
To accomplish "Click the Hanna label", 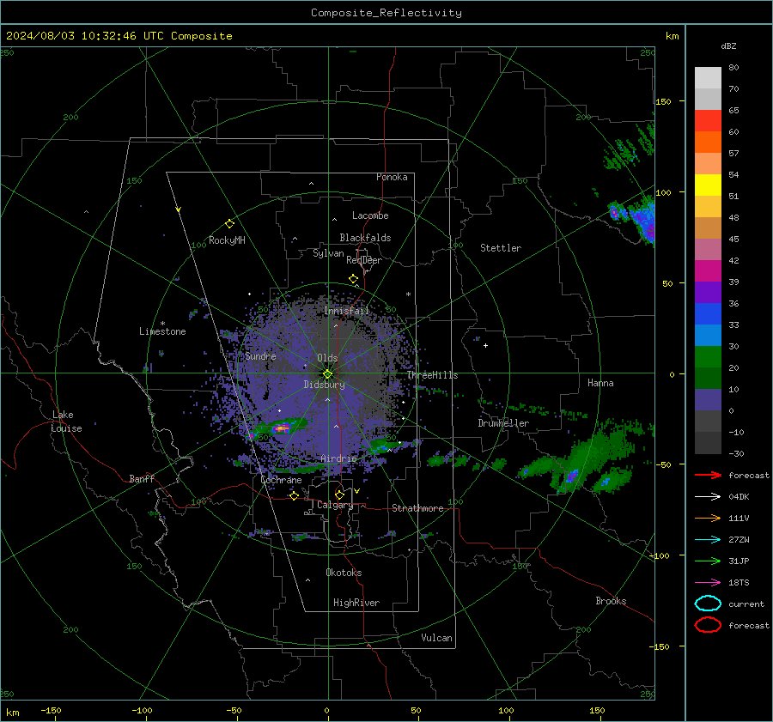I will click(600, 383).
